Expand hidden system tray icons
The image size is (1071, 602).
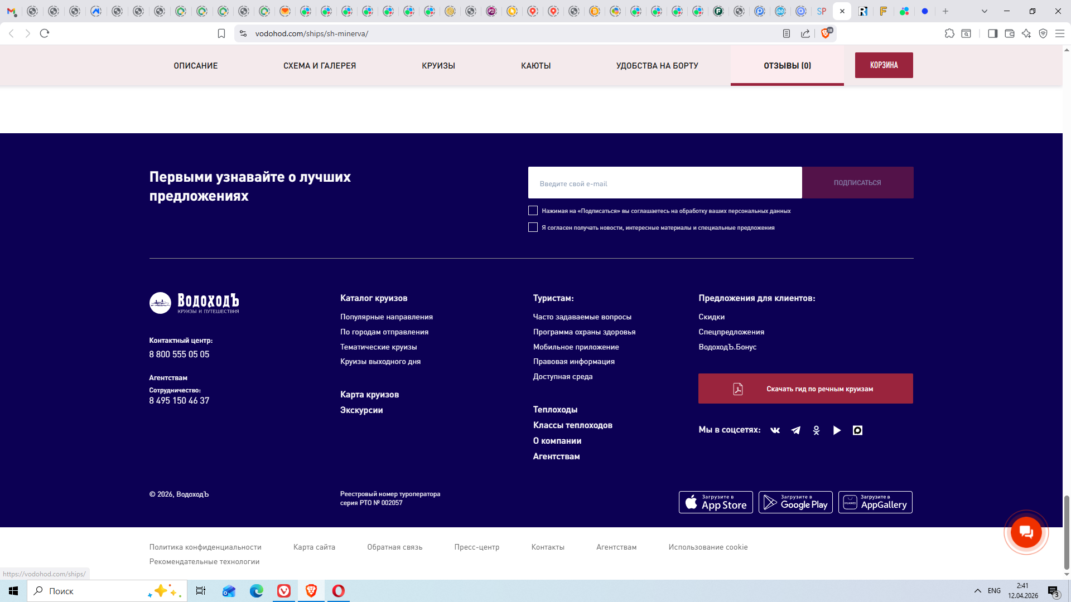[977, 591]
